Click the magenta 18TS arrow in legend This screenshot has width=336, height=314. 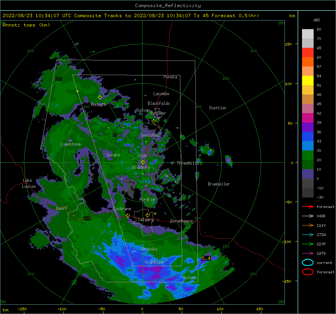(308, 254)
